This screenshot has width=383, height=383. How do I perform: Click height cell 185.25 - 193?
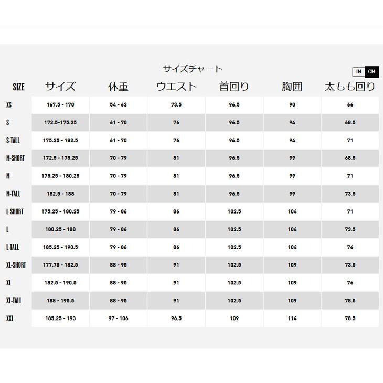coord(60,318)
